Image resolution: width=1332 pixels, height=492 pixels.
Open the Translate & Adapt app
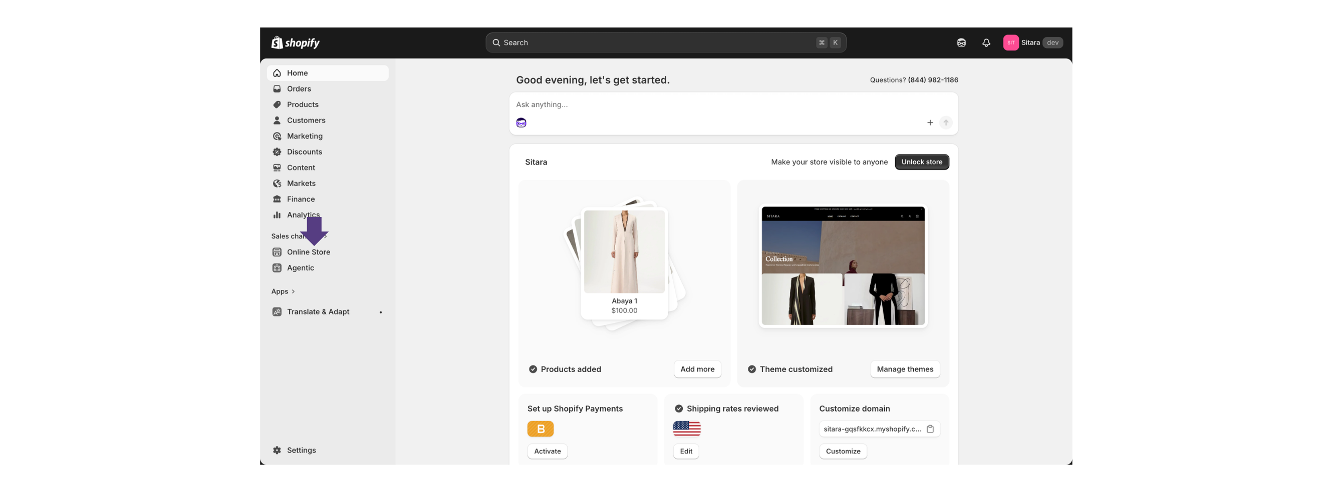[x=327, y=312]
